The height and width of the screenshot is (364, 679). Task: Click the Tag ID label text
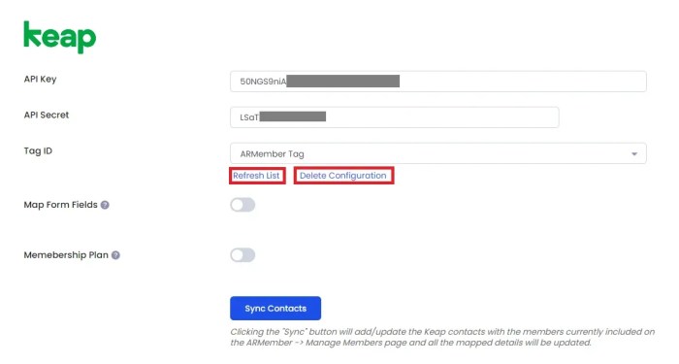(38, 151)
